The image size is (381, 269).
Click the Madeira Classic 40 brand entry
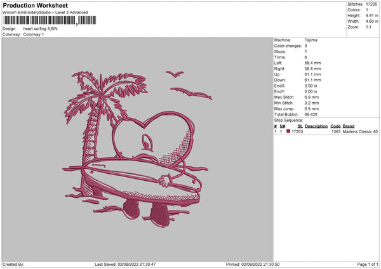coord(360,131)
